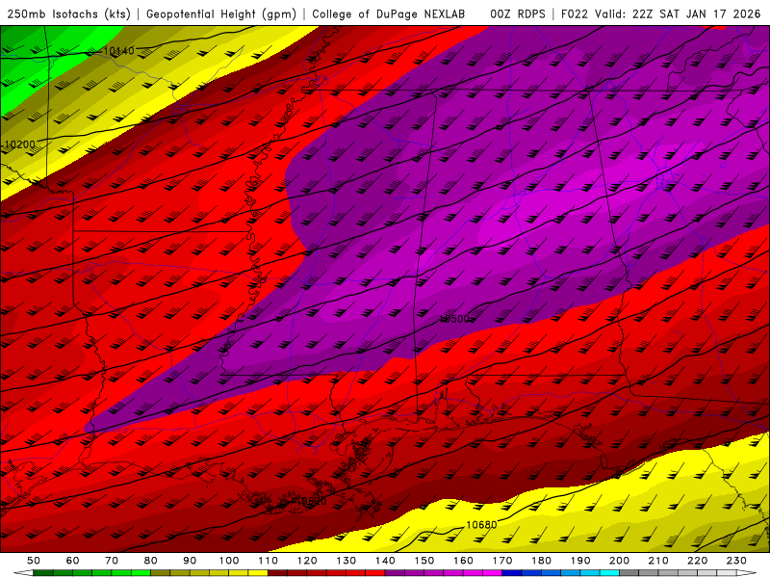
Task: Click the 80 value on the color scale
Action: [x=151, y=561]
